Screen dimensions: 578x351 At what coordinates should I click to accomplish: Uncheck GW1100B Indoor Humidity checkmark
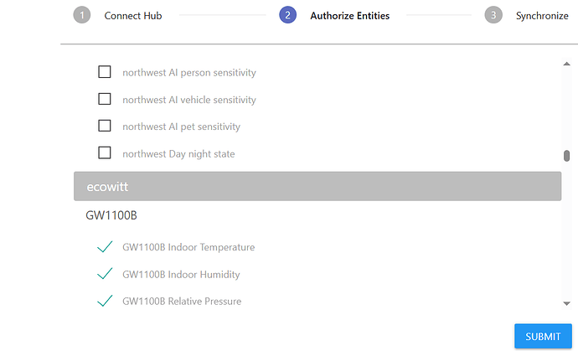click(105, 274)
